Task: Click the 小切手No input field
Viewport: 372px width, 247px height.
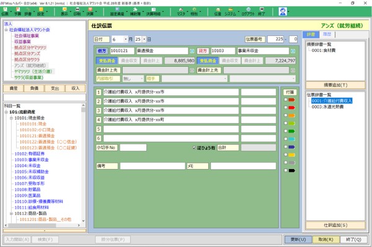Action: pyautogui.click(x=133, y=147)
